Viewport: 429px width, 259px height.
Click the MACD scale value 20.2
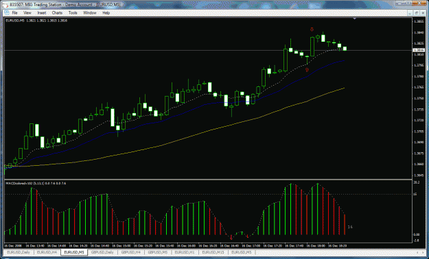(x=417, y=182)
